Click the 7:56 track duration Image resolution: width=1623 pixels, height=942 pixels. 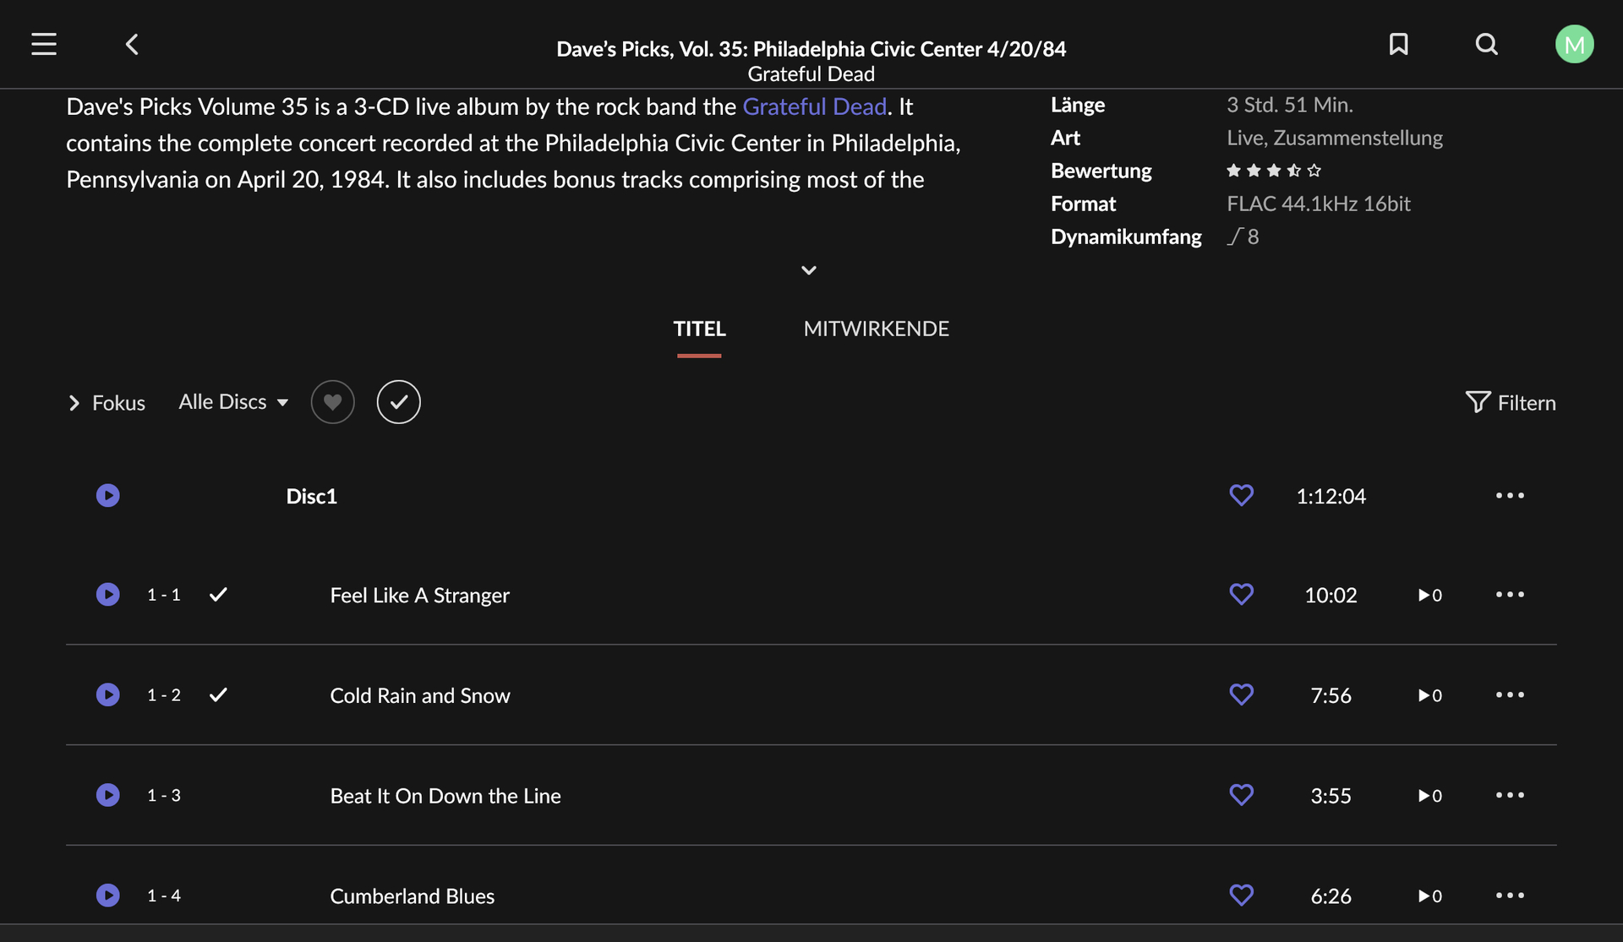(1331, 695)
